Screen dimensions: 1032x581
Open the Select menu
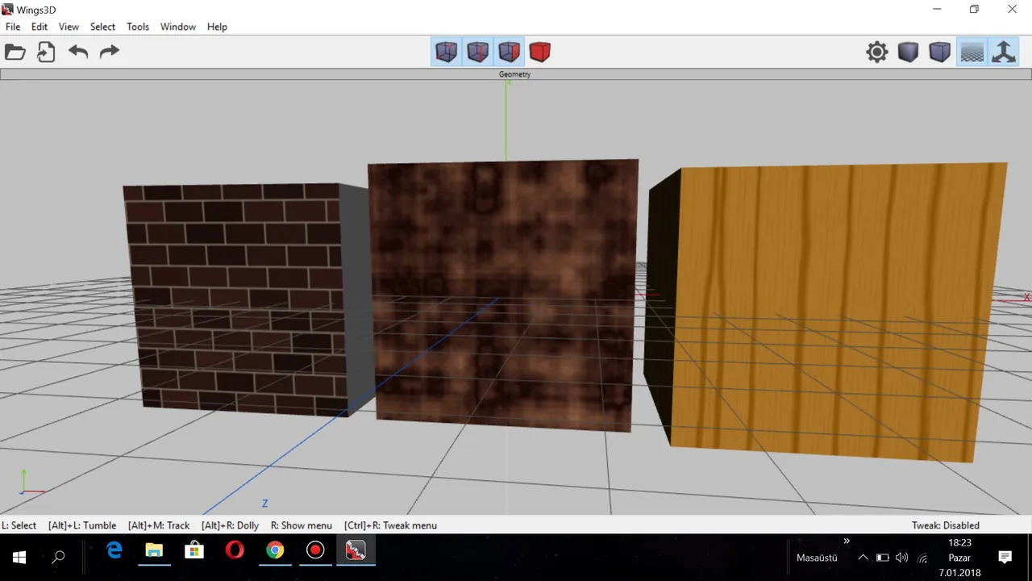tap(102, 27)
